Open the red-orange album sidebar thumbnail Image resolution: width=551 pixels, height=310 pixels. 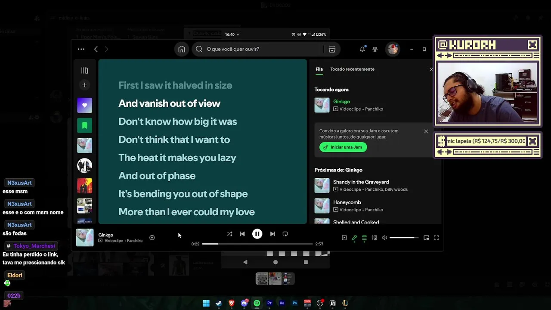pyautogui.click(x=84, y=186)
